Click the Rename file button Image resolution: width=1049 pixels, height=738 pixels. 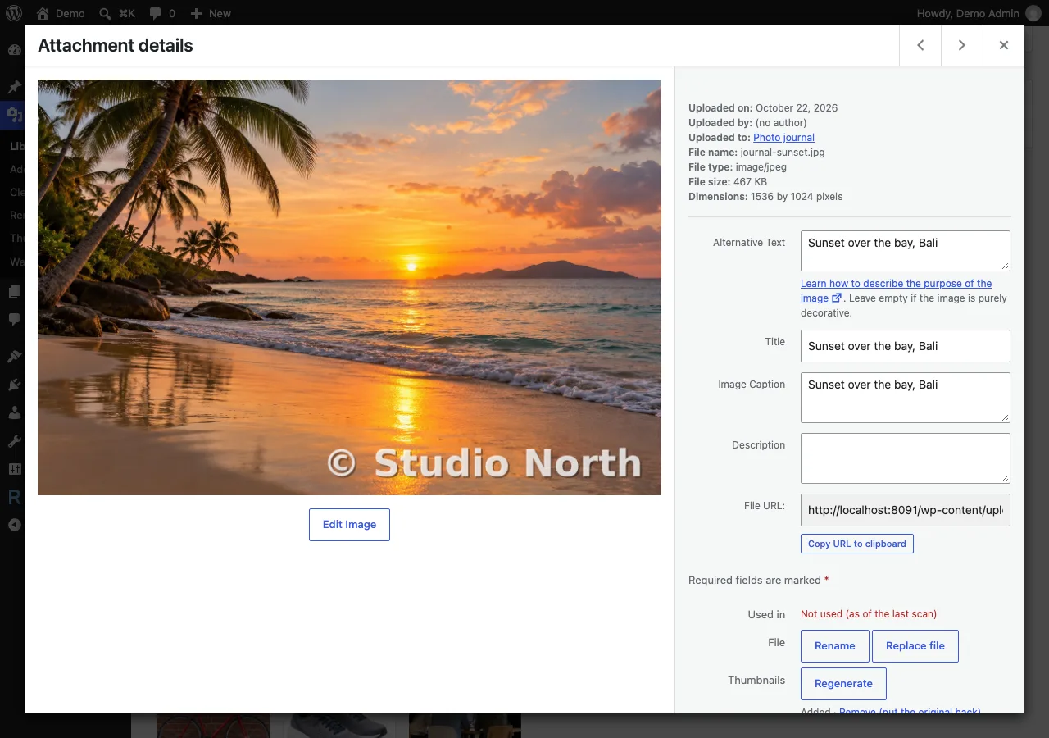click(835, 646)
